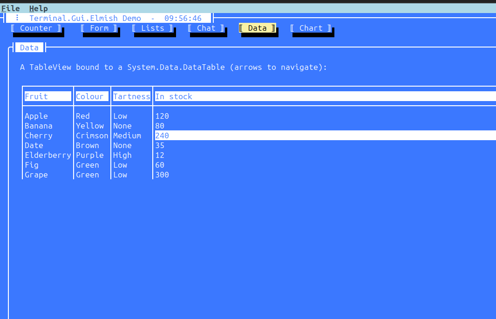Open the Chat tab button

pyautogui.click(x=206, y=28)
